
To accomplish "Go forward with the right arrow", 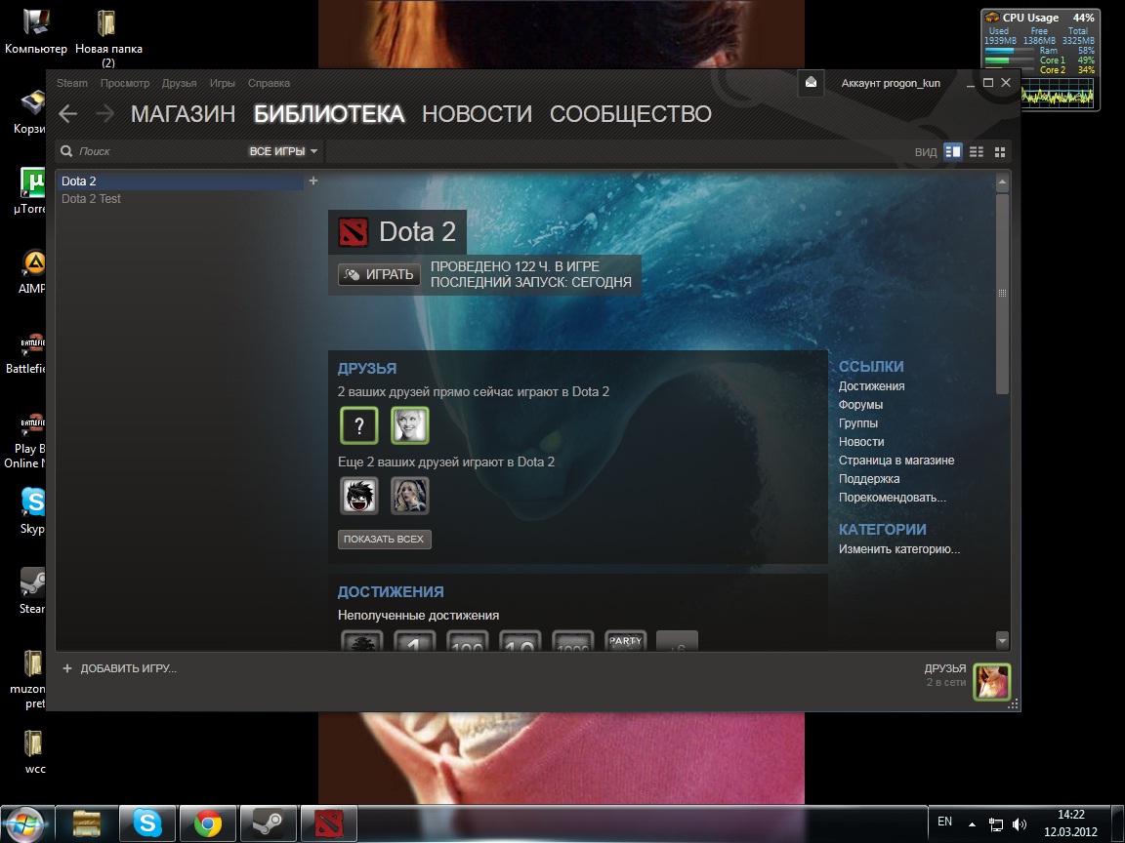I will point(104,113).
